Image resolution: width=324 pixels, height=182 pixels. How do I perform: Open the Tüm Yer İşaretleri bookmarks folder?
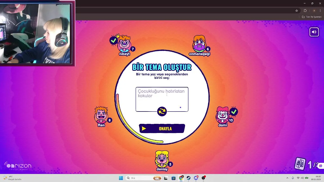click(x=312, y=17)
